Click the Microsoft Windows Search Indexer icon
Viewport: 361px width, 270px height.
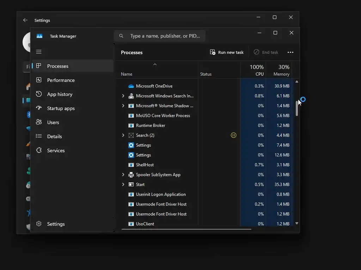coord(131,96)
